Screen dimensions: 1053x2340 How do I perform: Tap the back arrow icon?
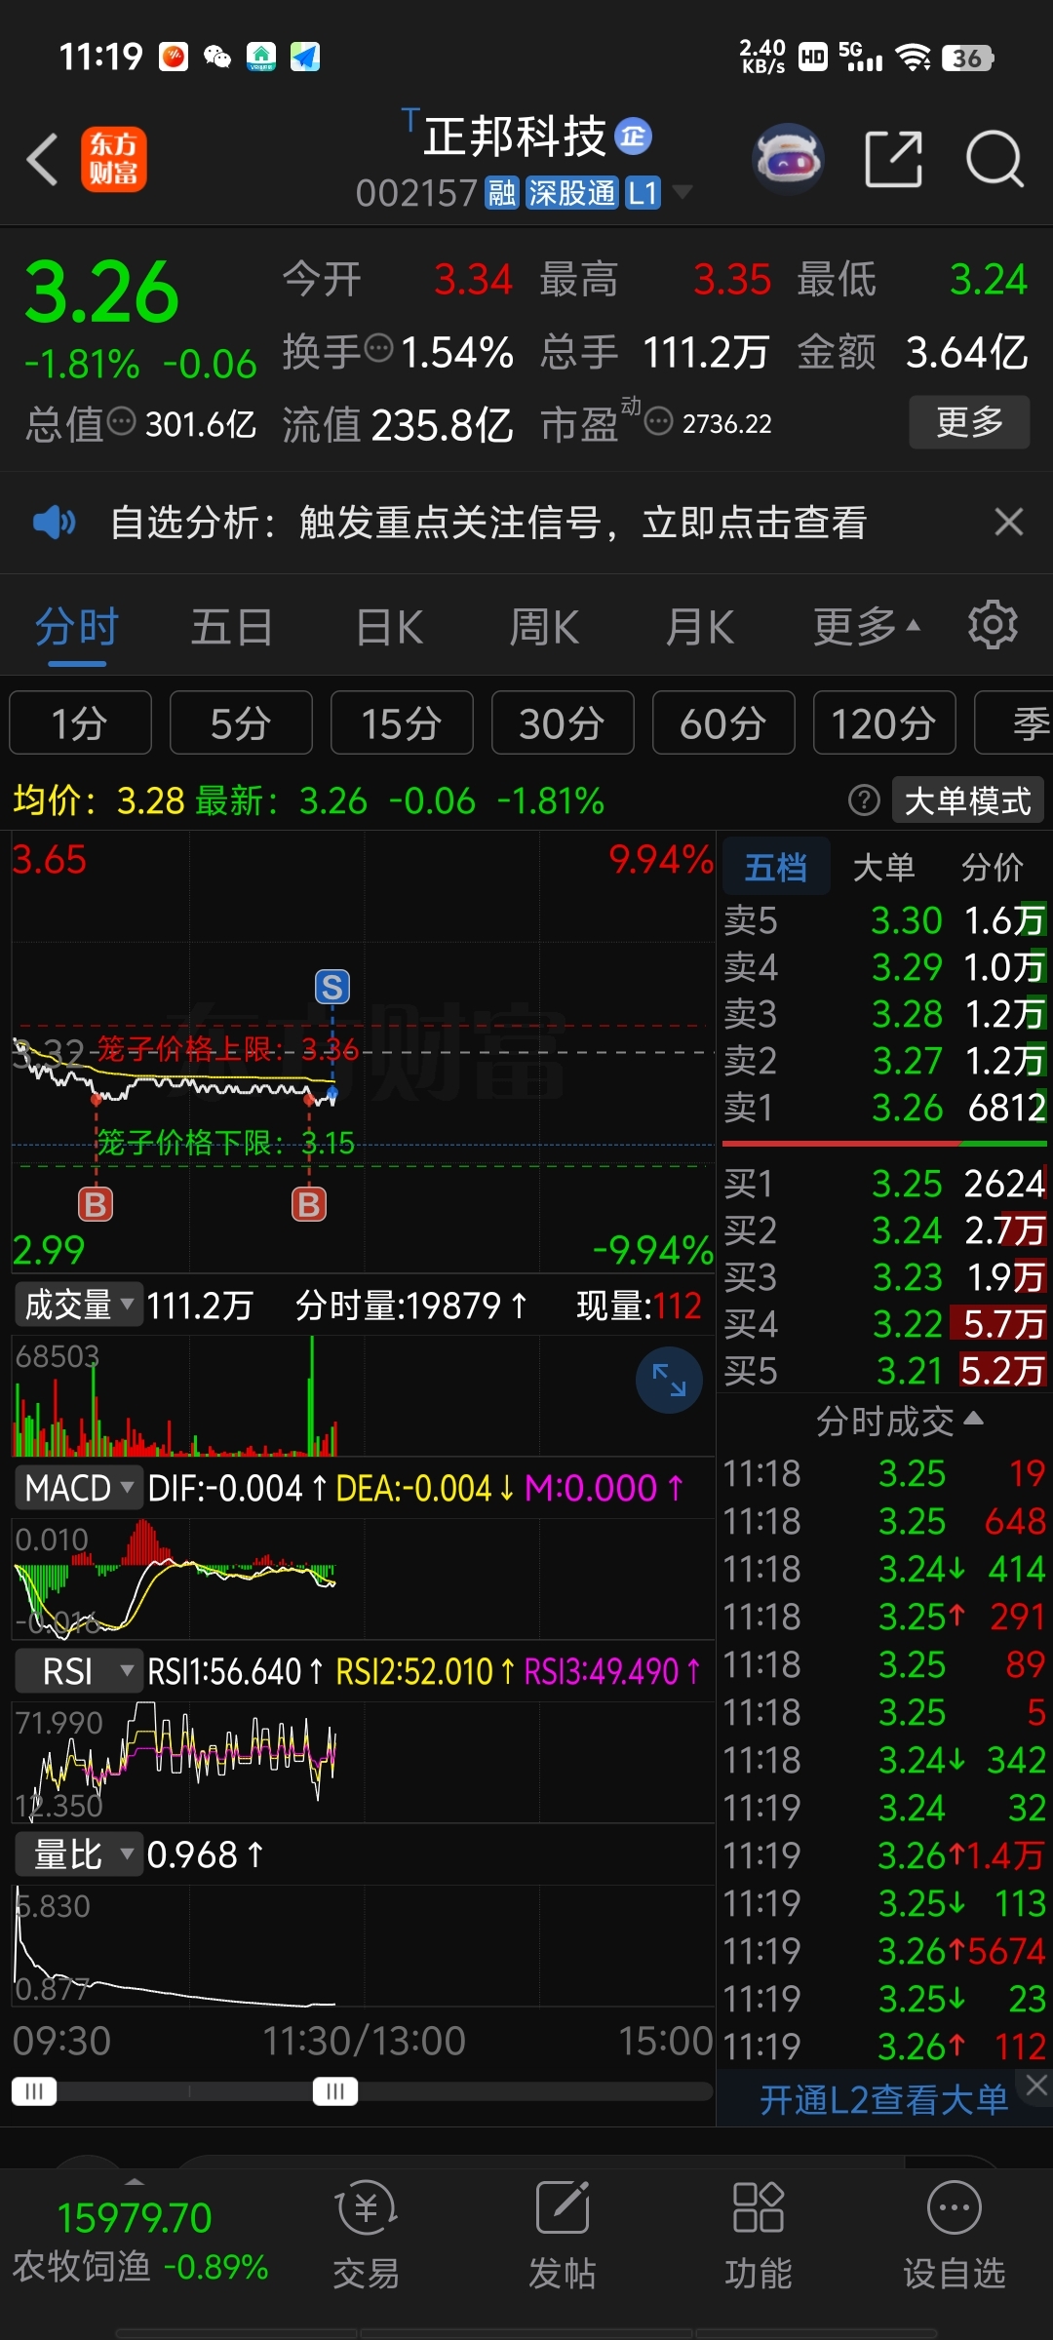click(43, 159)
